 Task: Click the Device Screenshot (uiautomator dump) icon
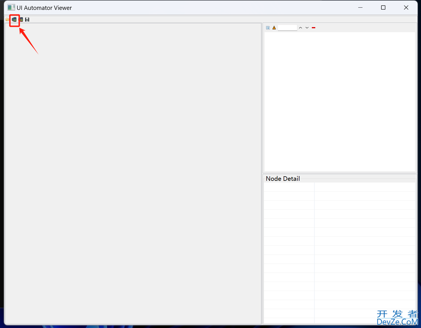pyautogui.click(x=14, y=19)
